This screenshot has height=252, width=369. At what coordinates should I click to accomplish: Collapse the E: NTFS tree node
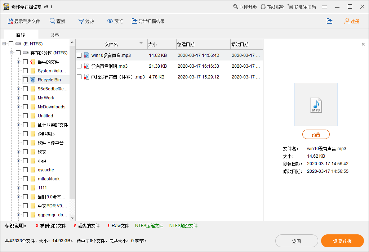point(4,44)
